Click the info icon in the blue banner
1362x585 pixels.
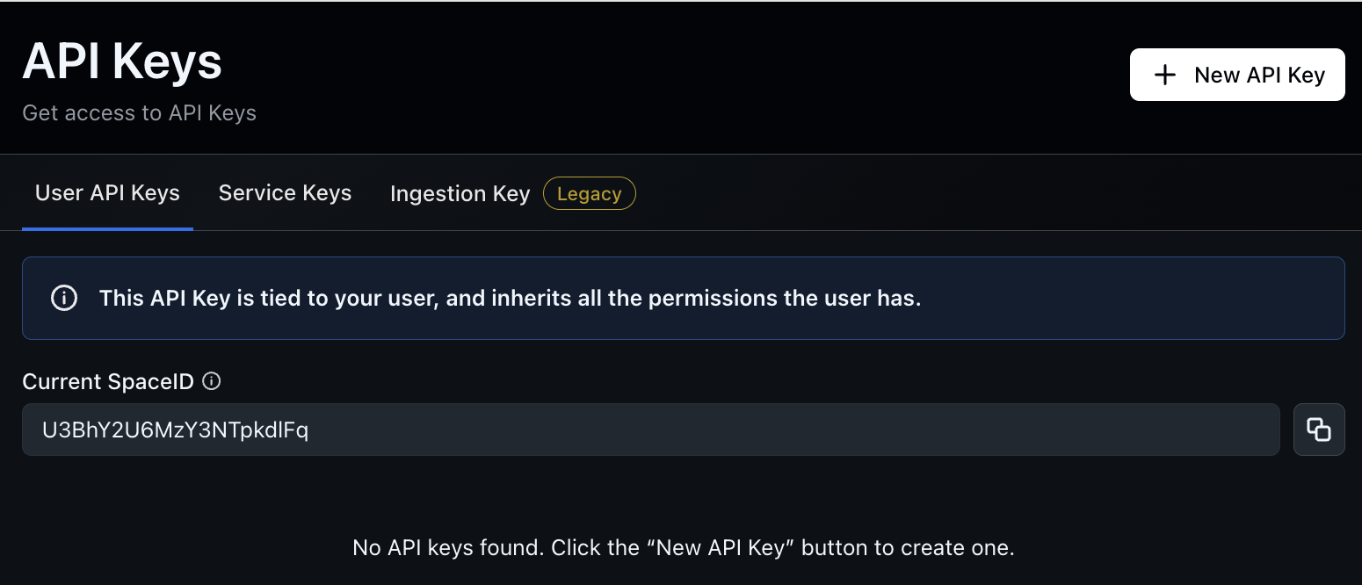(x=63, y=299)
